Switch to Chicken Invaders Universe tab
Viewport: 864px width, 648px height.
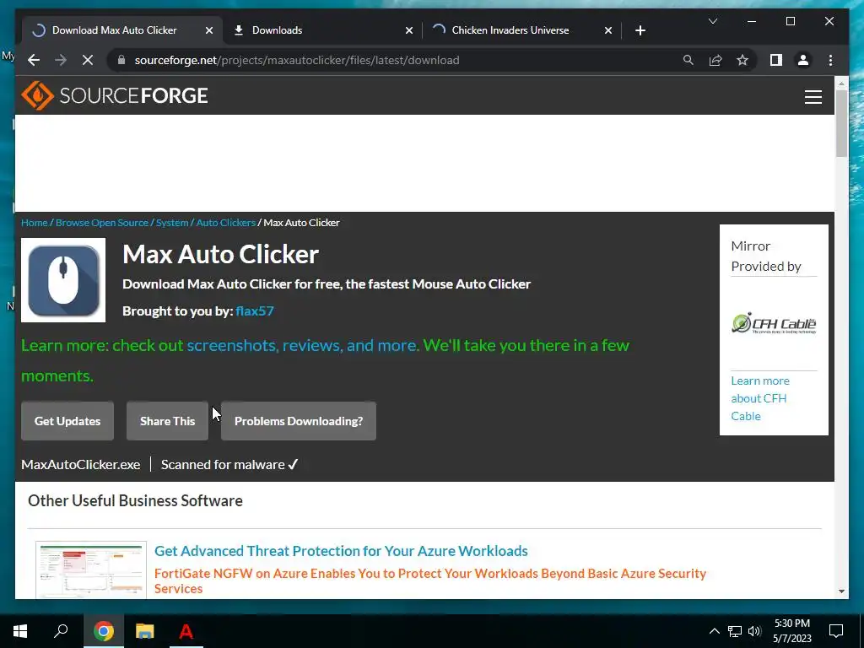click(521, 30)
